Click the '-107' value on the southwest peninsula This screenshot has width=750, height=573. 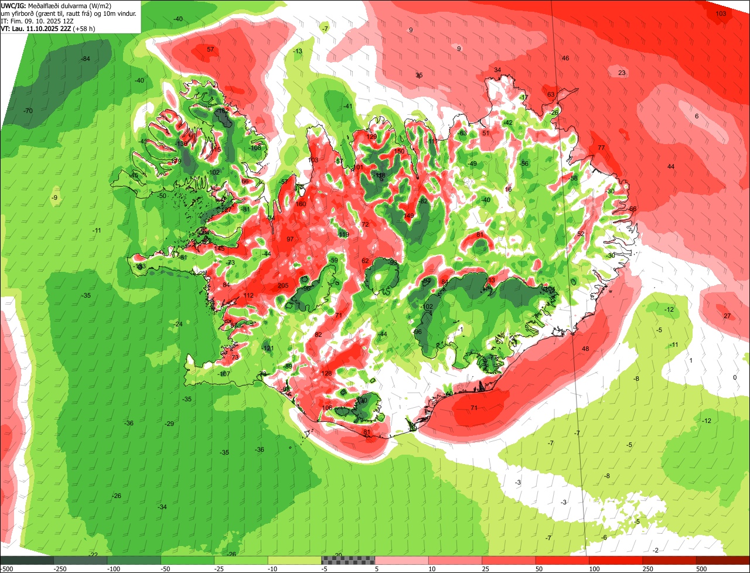click(224, 374)
